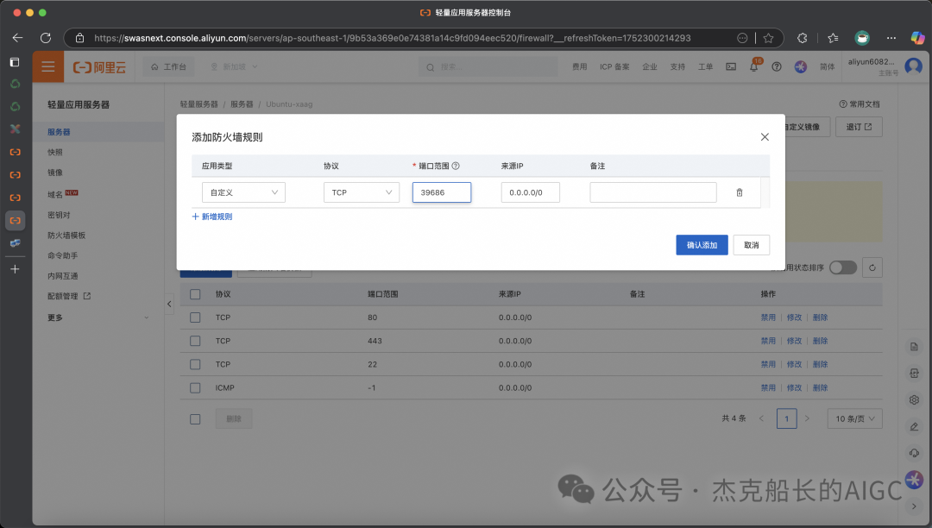Confirm with the 确认添加 button
Screen dimensions: 932x528
point(702,245)
